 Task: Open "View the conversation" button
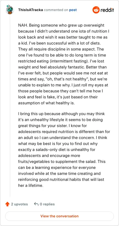(59, 216)
